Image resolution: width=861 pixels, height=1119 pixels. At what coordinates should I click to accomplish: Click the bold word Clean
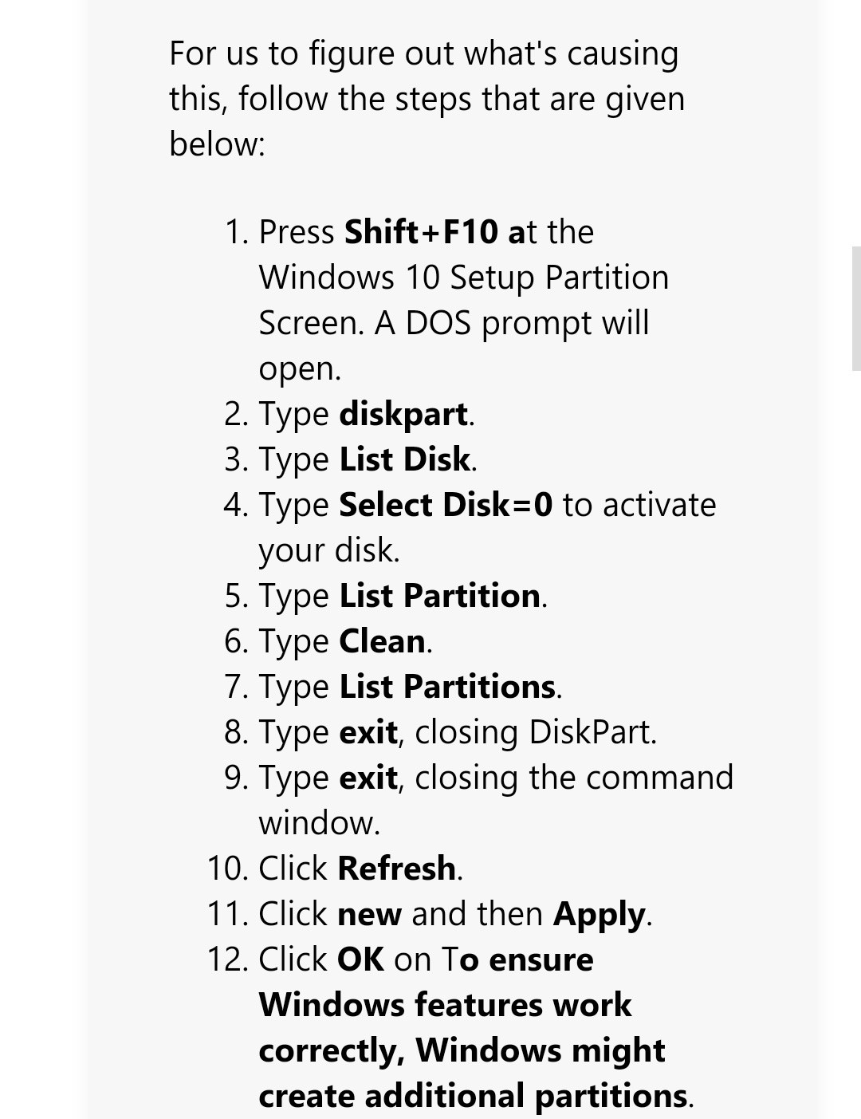pyautogui.click(x=382, y=641)
